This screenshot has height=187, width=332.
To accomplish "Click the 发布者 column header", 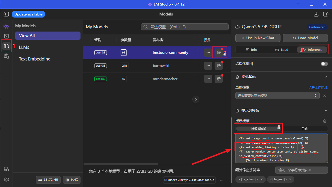I will click(158, 40).
